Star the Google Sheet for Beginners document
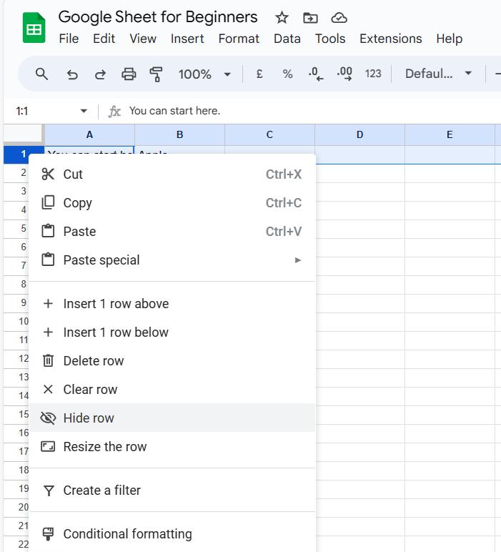Viewport: 501px width, 552px height. (x=282, y=18)
